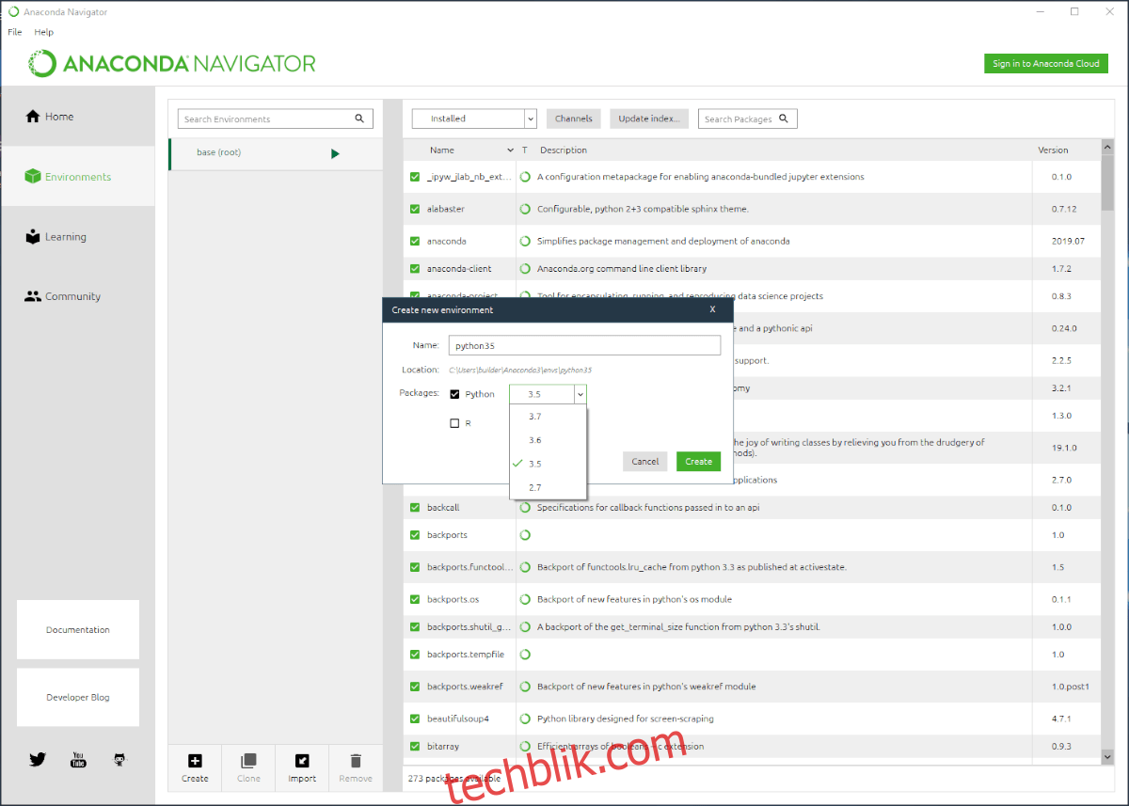The height and width of the screenshot is (806, 1129).
Task: Click the anaconda package name
Action: [447, 242]
